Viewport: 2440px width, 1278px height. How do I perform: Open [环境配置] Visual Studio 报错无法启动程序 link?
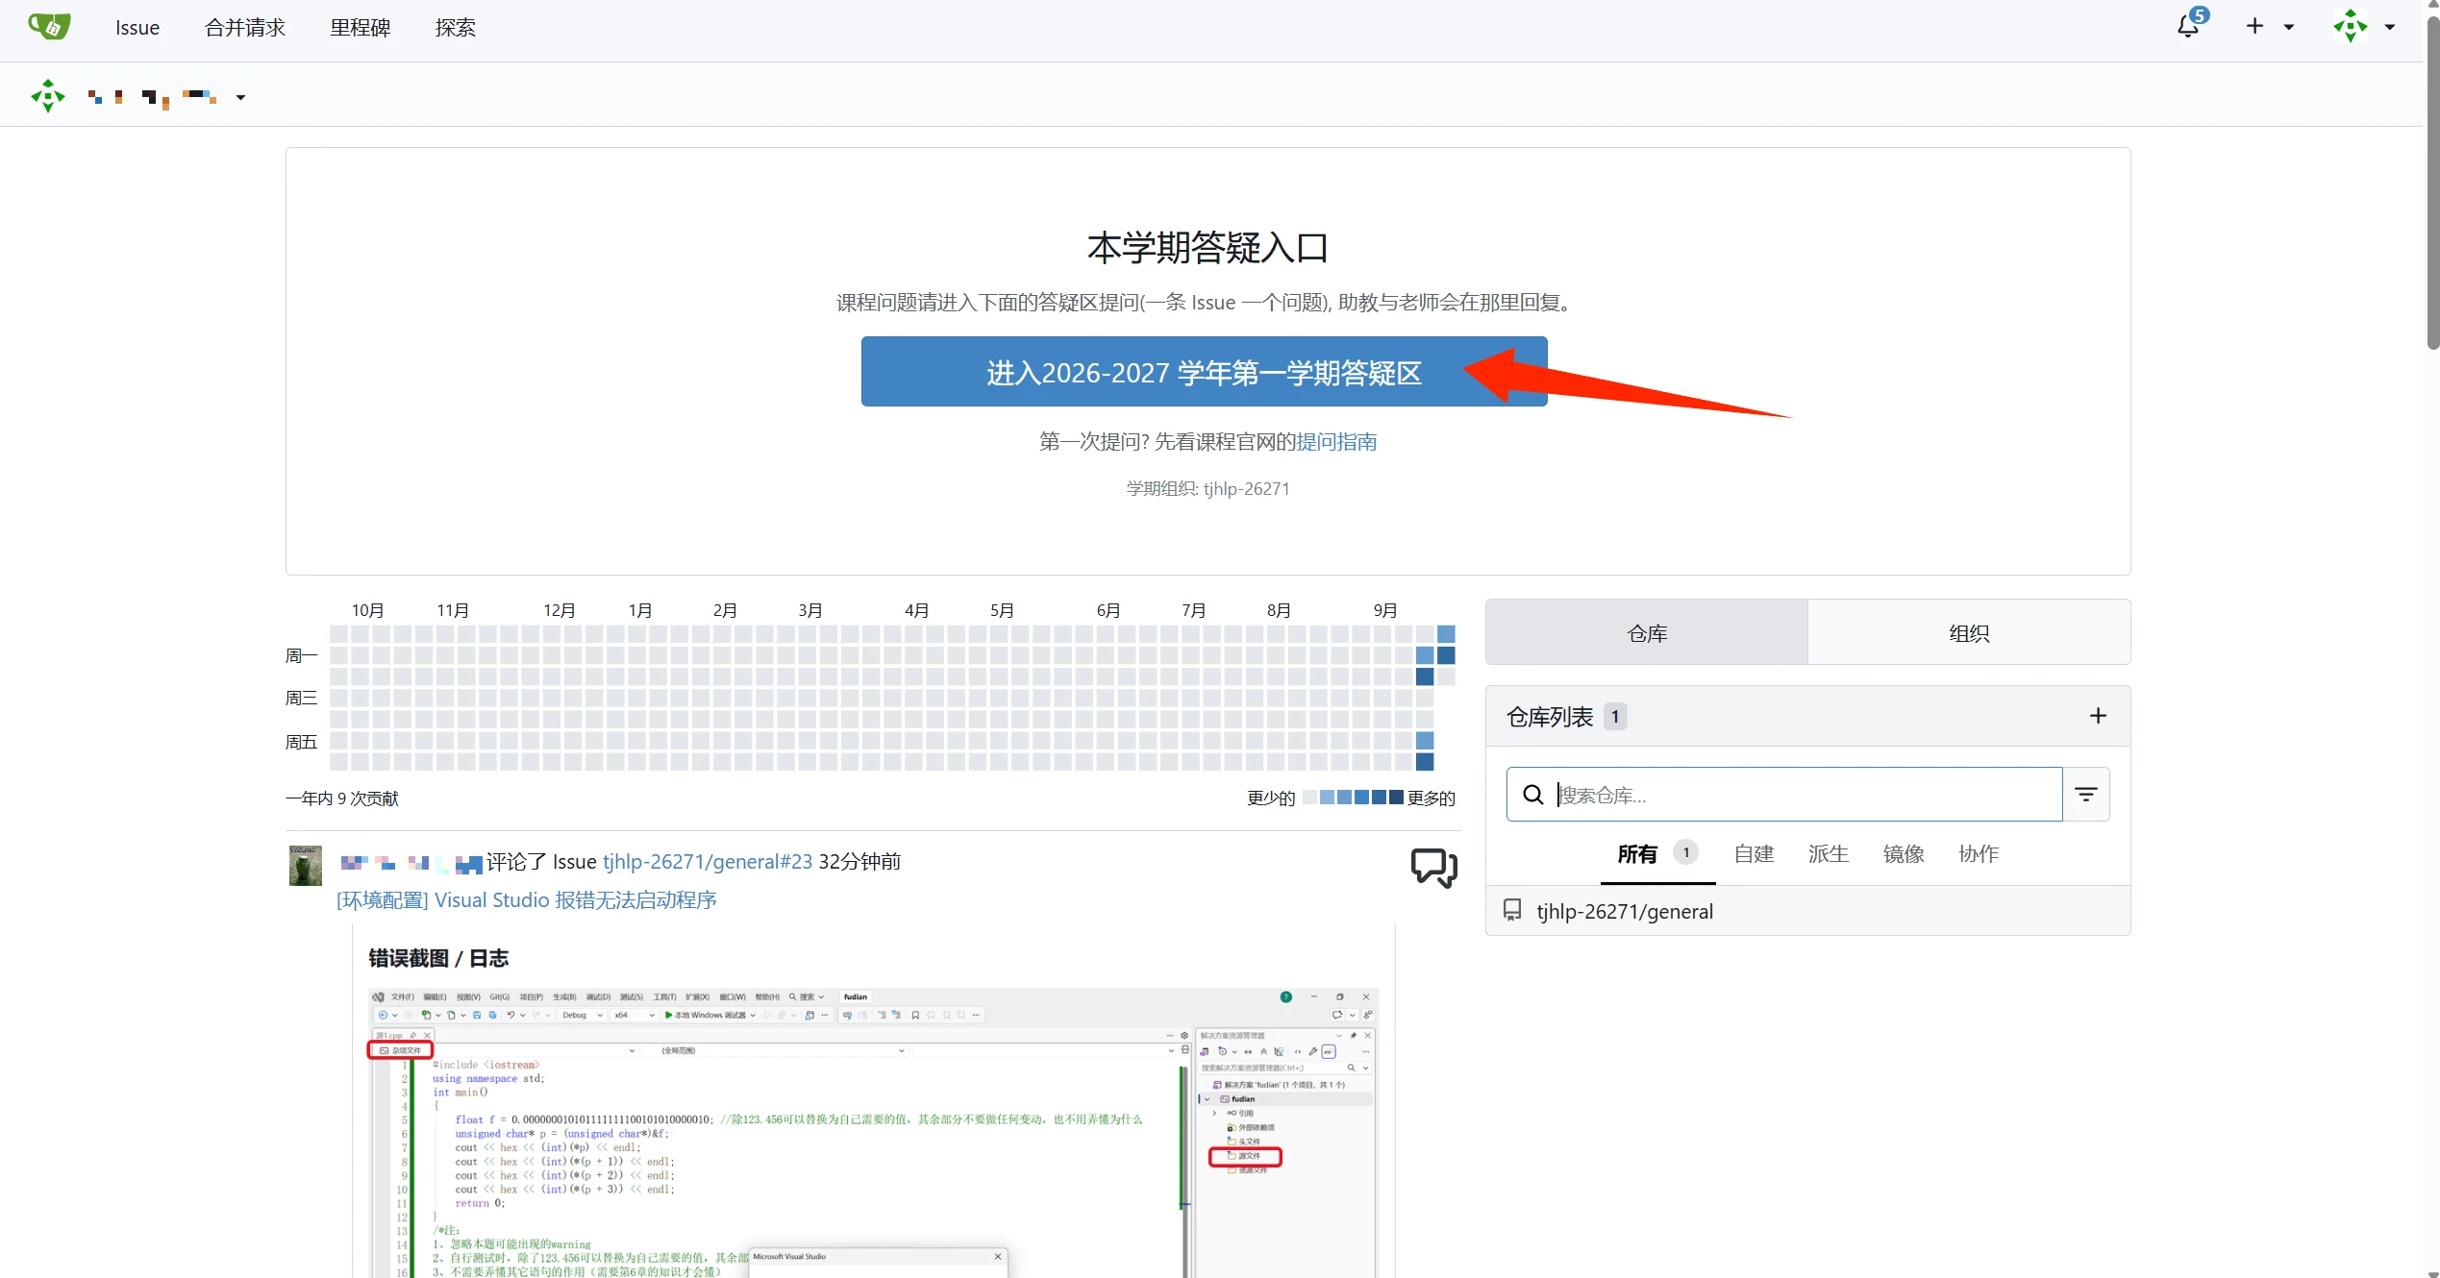click(527, 899)
